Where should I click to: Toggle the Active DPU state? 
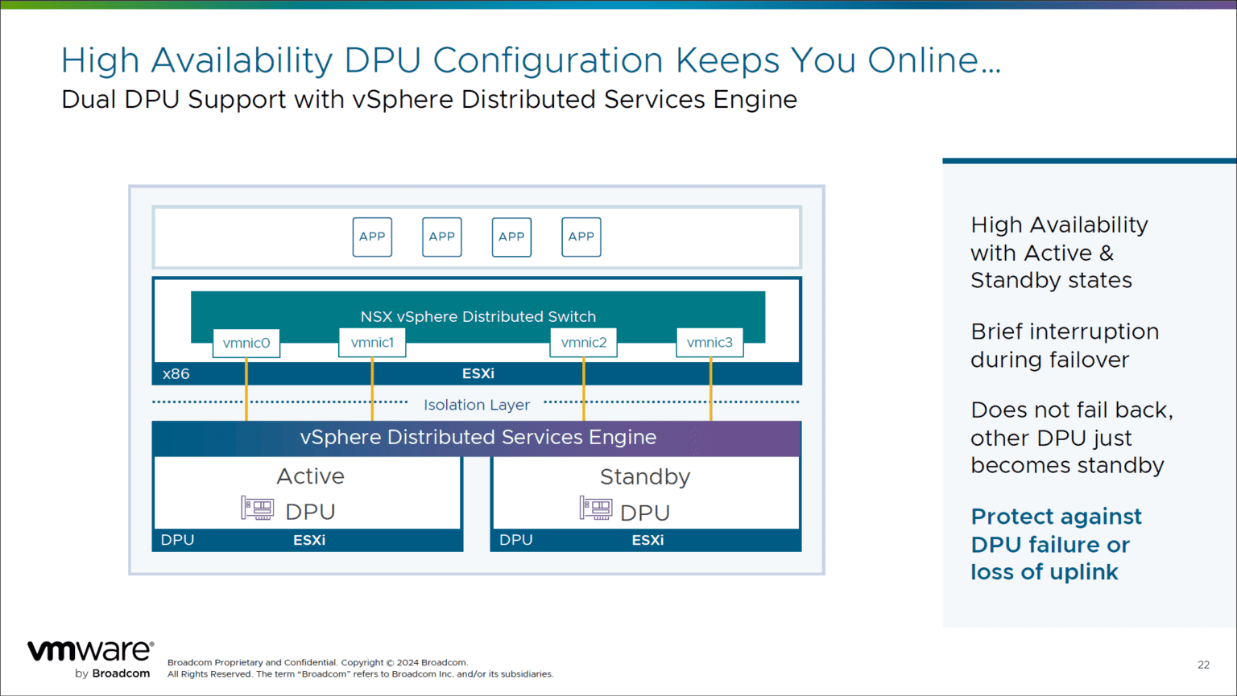pyautogui.click(x=309, y=476)
